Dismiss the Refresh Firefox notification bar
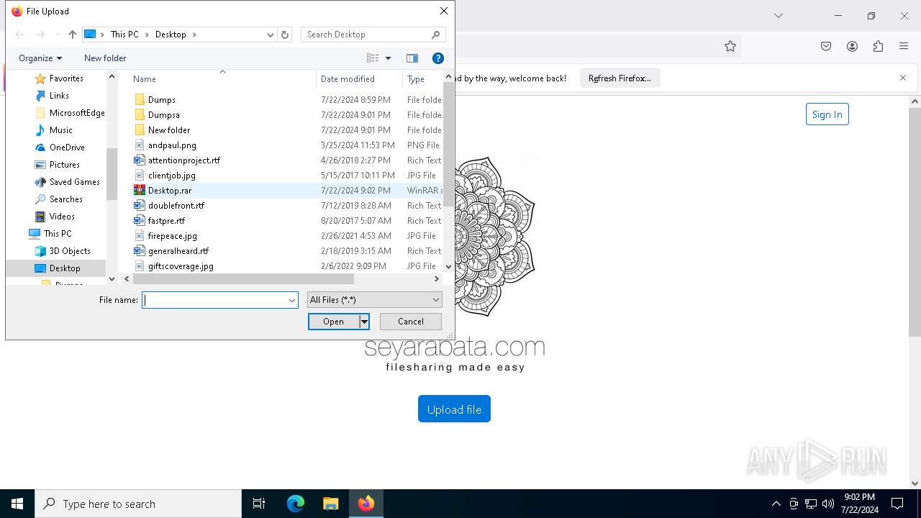Image resolution: width=921 pixels, height=518 pixels. pyautogui.click(x=903, y=78)
